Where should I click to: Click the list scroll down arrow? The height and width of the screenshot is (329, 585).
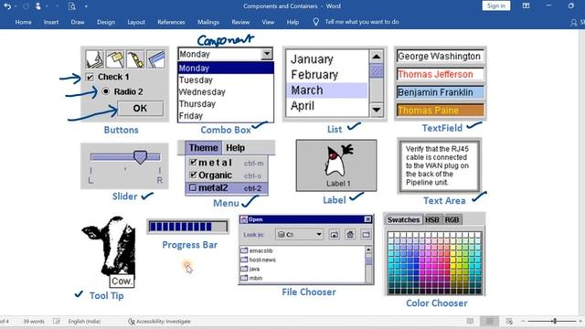(377, 110)
